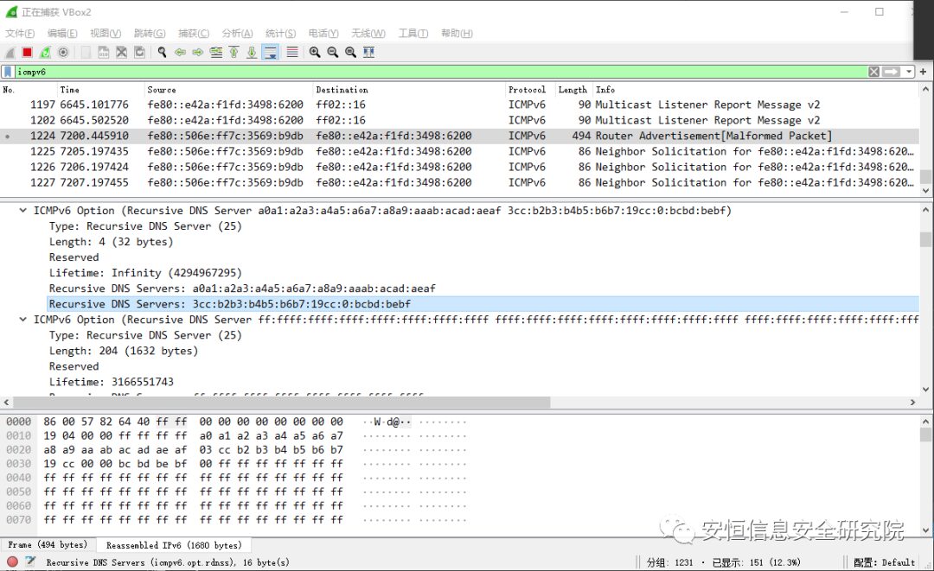Jump to last packet icon
Viewport: 934px width, 571px height.
252,53
